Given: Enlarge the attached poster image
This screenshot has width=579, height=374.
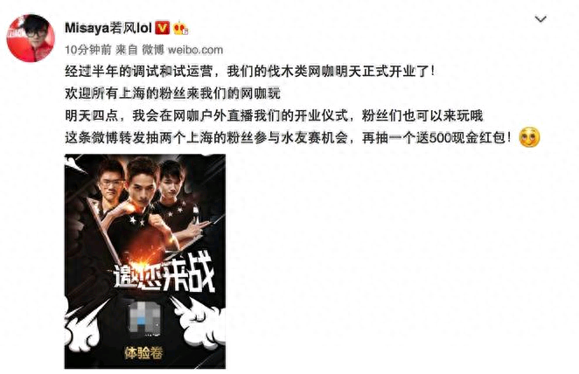Looking at the screenshot, I should click(145, 261).
